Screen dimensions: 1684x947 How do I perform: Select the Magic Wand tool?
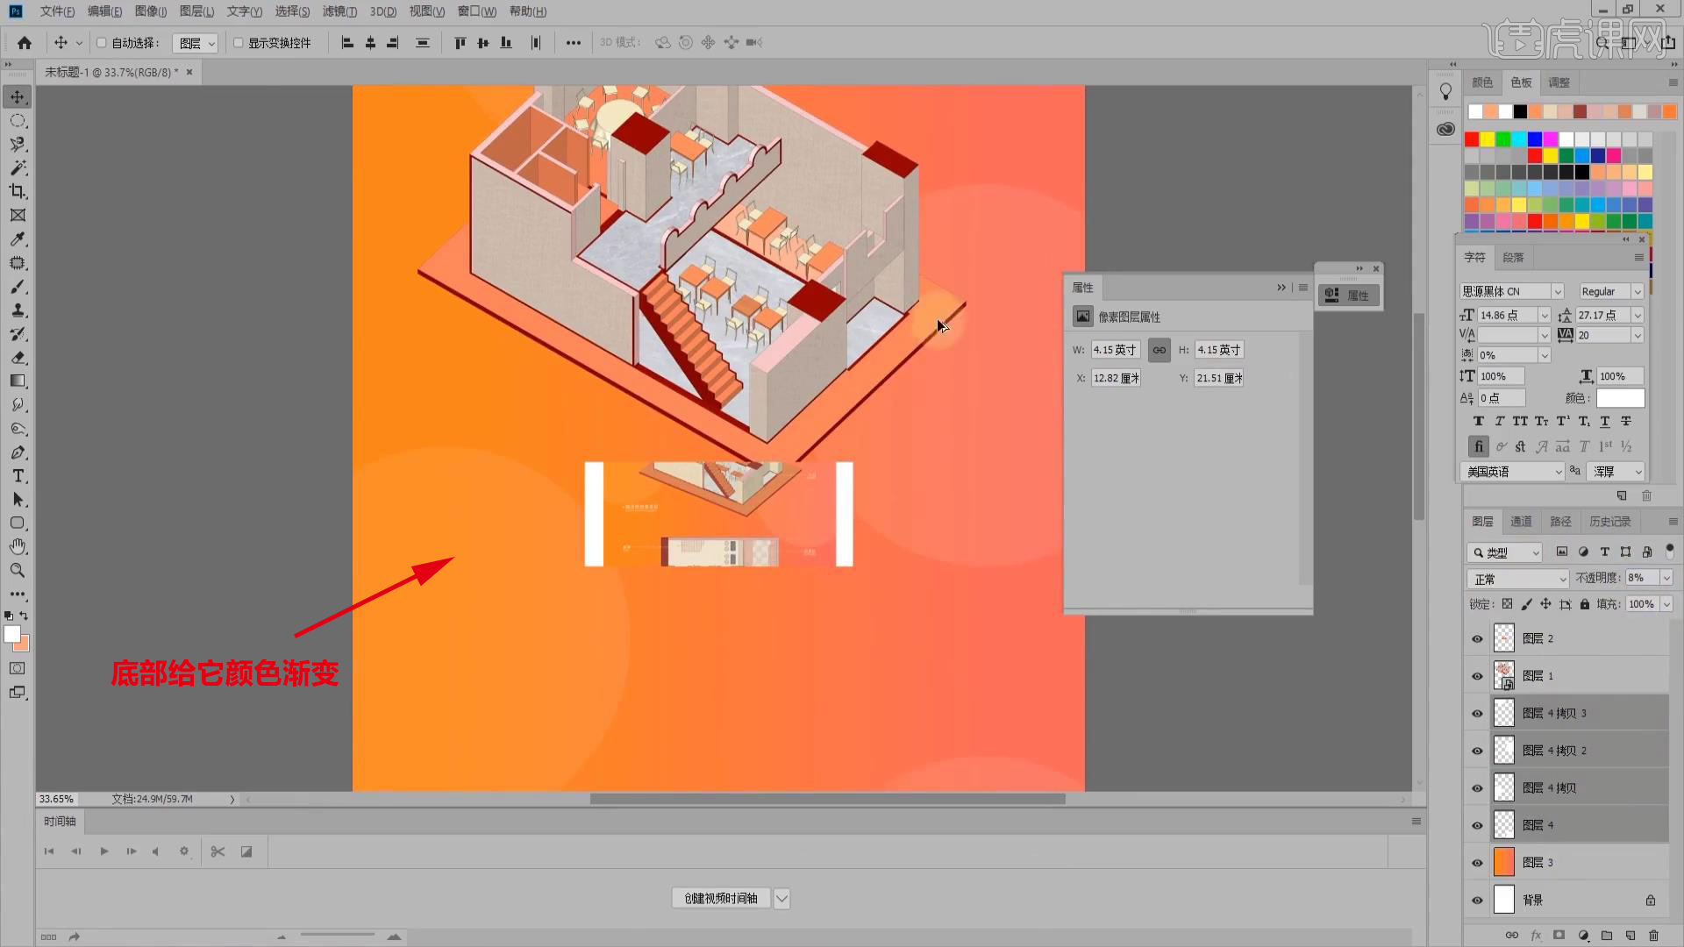(x=18, y=167)
